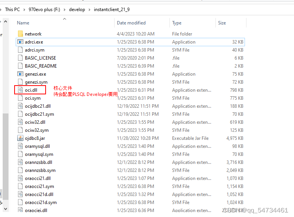Click the ocijdbc21.sym file icon
Viewport: 294px width, 217px height.
(20, 114)
